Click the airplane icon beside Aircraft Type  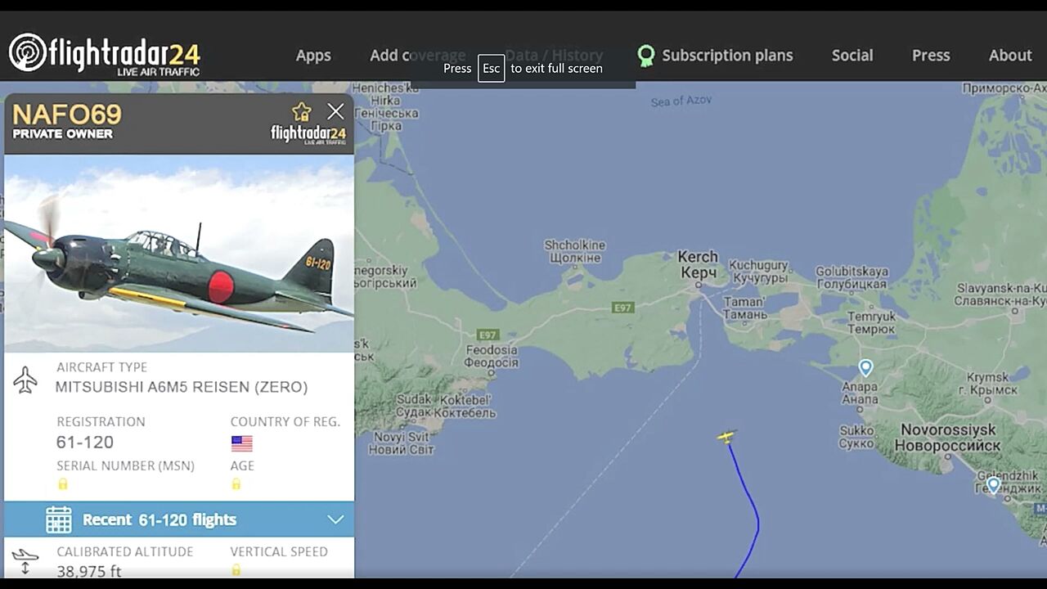25,380
